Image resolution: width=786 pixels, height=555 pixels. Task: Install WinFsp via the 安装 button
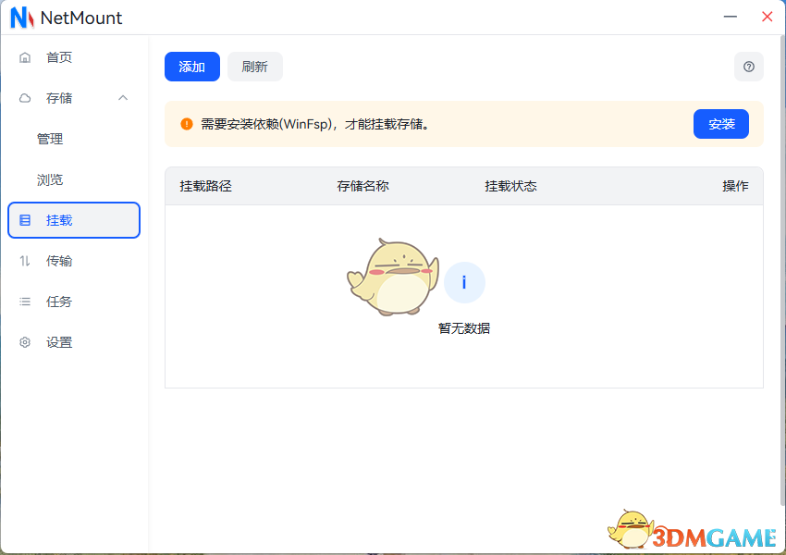pos(720,123)
